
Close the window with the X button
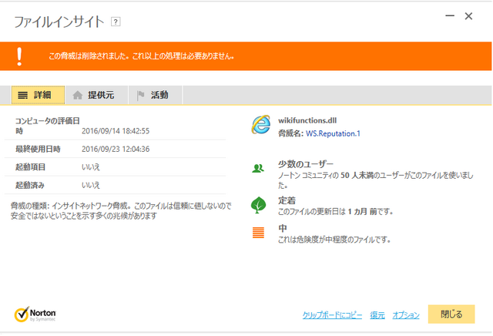(x=468, y=16)
